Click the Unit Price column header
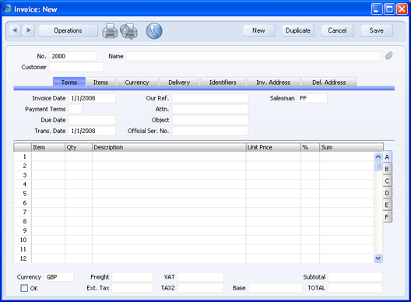411x302 pixels. click(x=273, y=147)
